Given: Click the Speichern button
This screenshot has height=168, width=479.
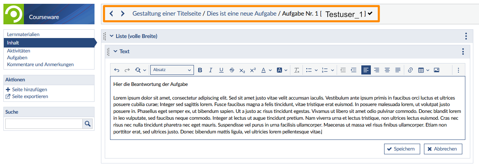Looking at the screenshot, I should pos(402,149).
